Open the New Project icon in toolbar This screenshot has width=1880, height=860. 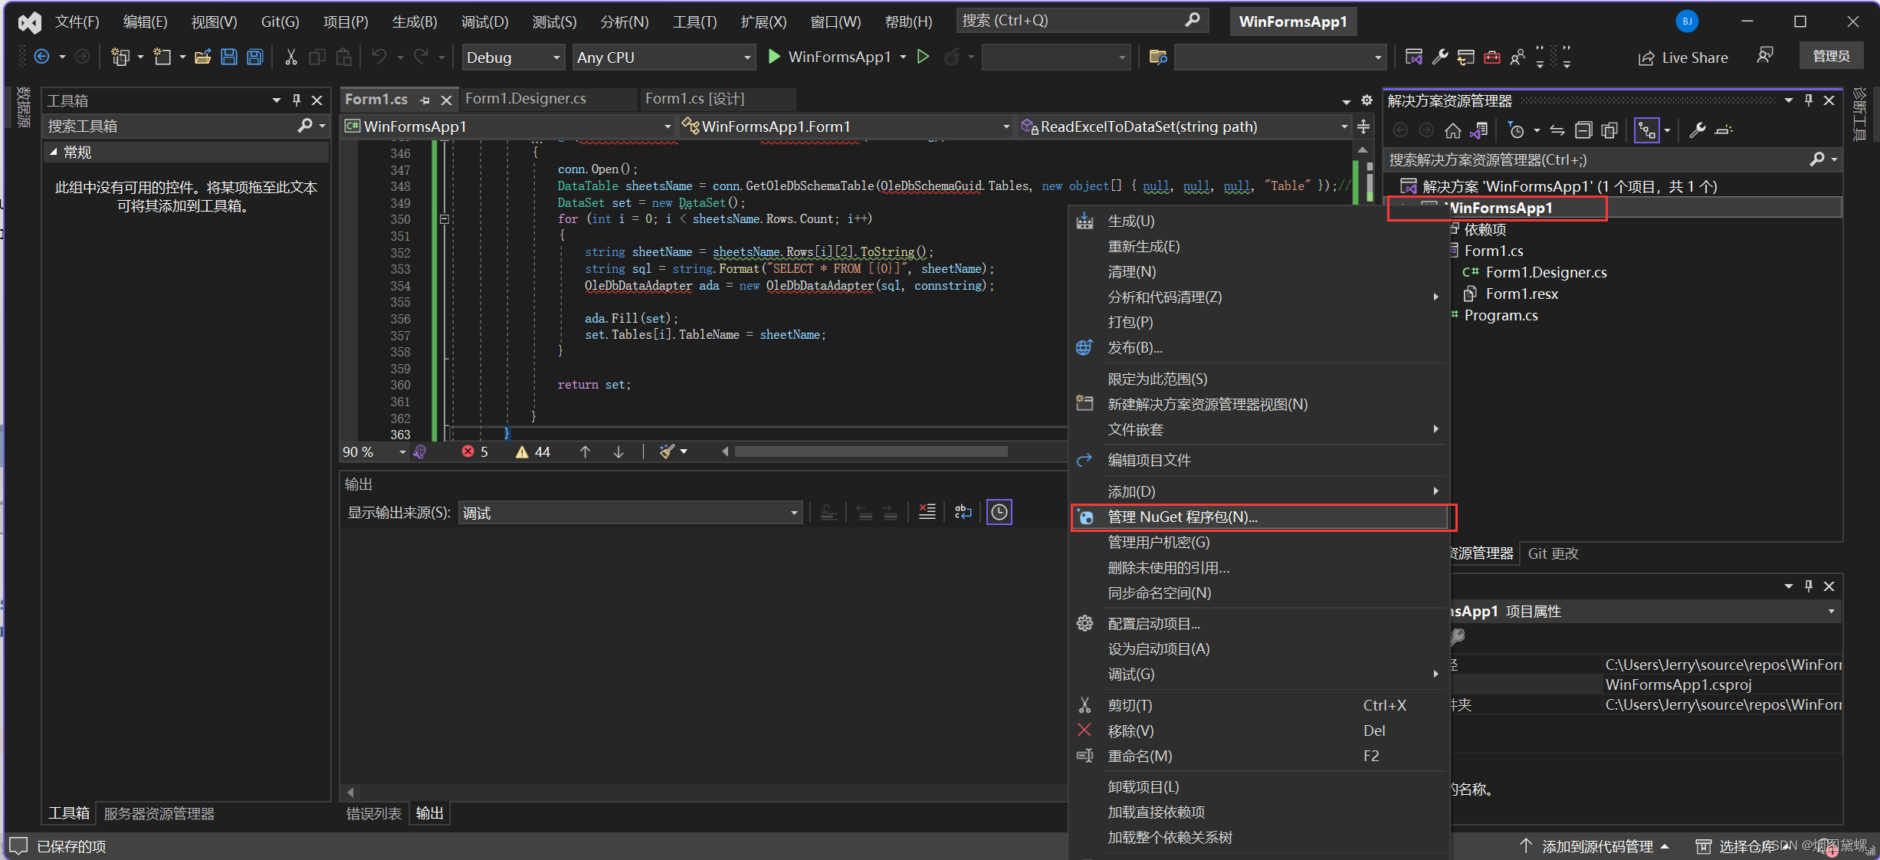click(x=120, y=57)
